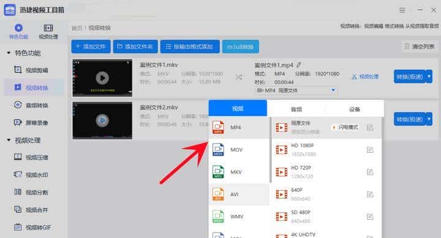Choose the MP4 format icon
Viewport: 441px width, 238px height.
pyautogui.click(x=218, y=128)
